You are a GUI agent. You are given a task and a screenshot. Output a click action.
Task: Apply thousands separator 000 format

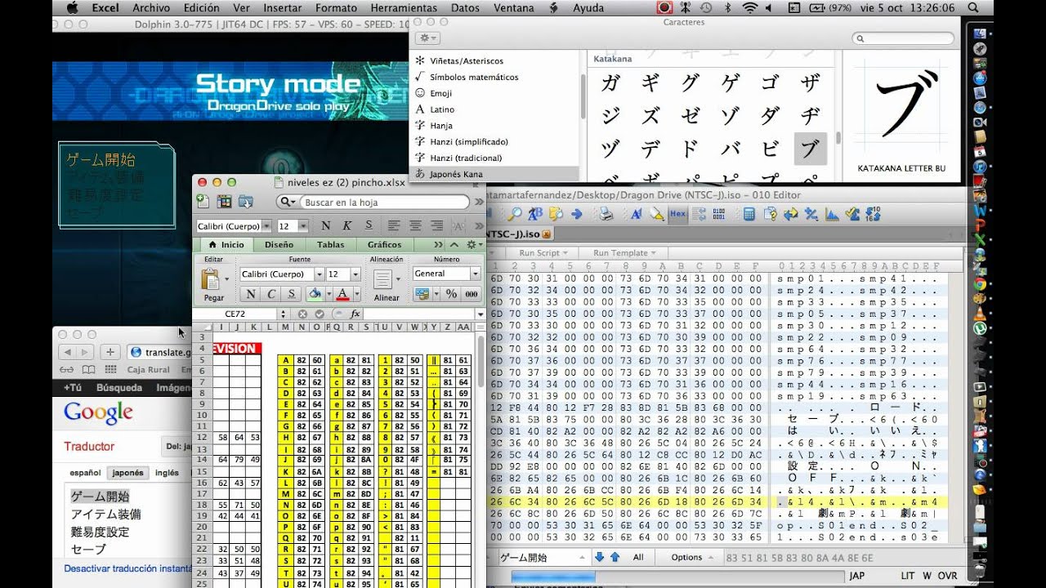[x=472, y=294]
